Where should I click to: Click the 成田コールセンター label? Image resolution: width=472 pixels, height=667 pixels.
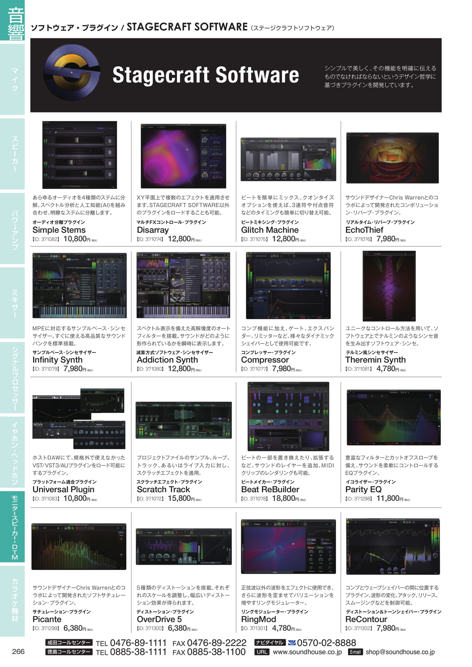point(69,643)
